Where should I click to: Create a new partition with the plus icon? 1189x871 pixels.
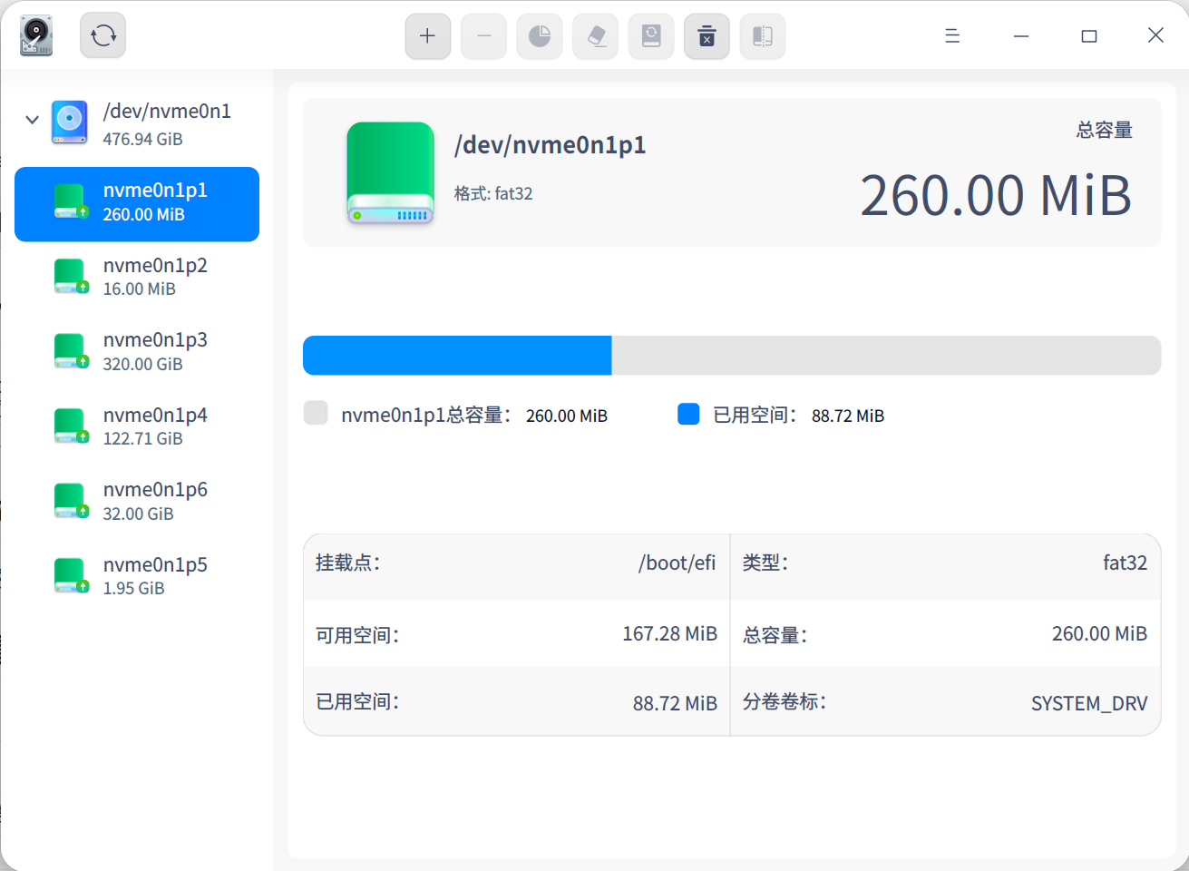pos(427,36)
